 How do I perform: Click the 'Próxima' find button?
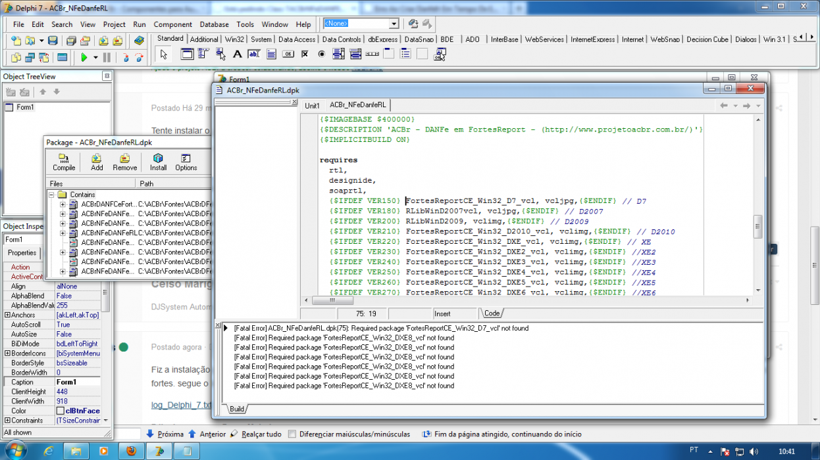pyautogui.click(x=165, y=434)
